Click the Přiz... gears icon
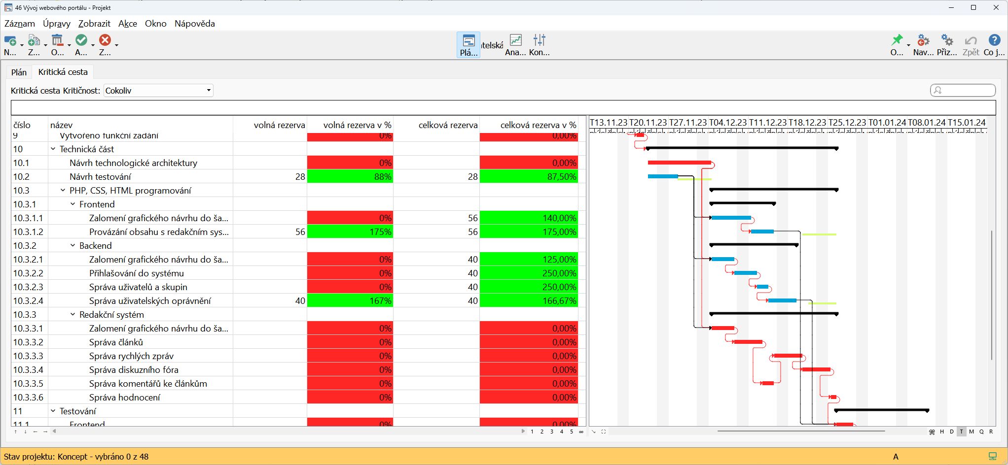The width and height of the screenshot is (1008, 465). pos(947,40)
